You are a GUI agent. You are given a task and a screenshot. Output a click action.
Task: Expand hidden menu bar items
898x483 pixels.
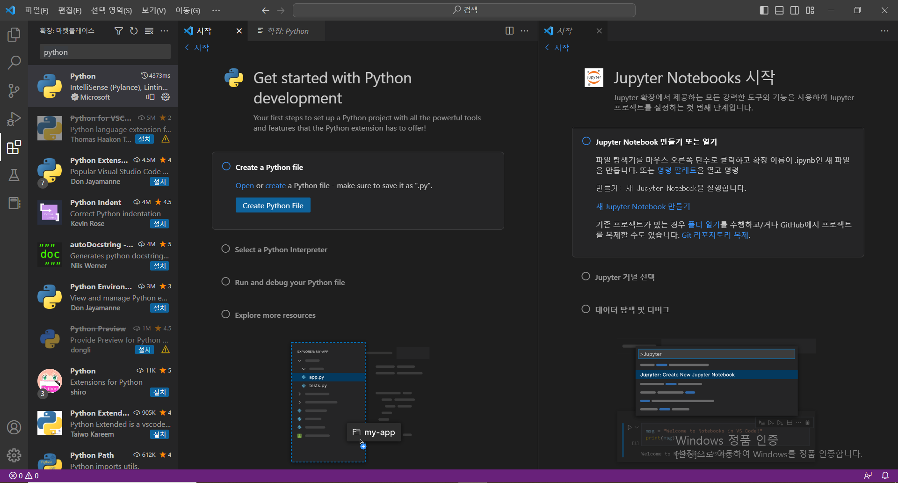(216, 10)
